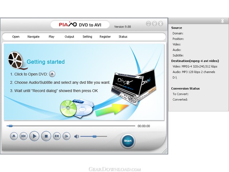Click the playback seek bar handle
Viewport: 229px width, 172px height.
pyautogui.click(x=10, y=126)
